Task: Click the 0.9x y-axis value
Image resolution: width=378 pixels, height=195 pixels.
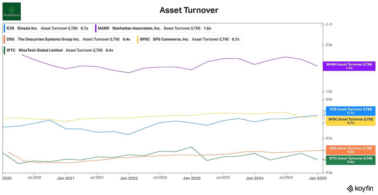Action: pos(329,99)
